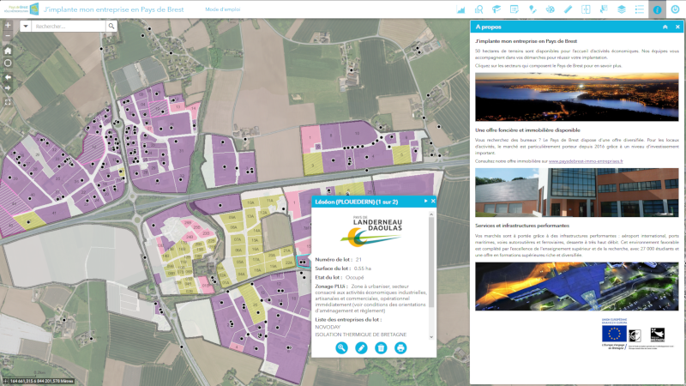Open the statistics chart tool
This screenshot has width=686, height=386.
pos(461,9)
